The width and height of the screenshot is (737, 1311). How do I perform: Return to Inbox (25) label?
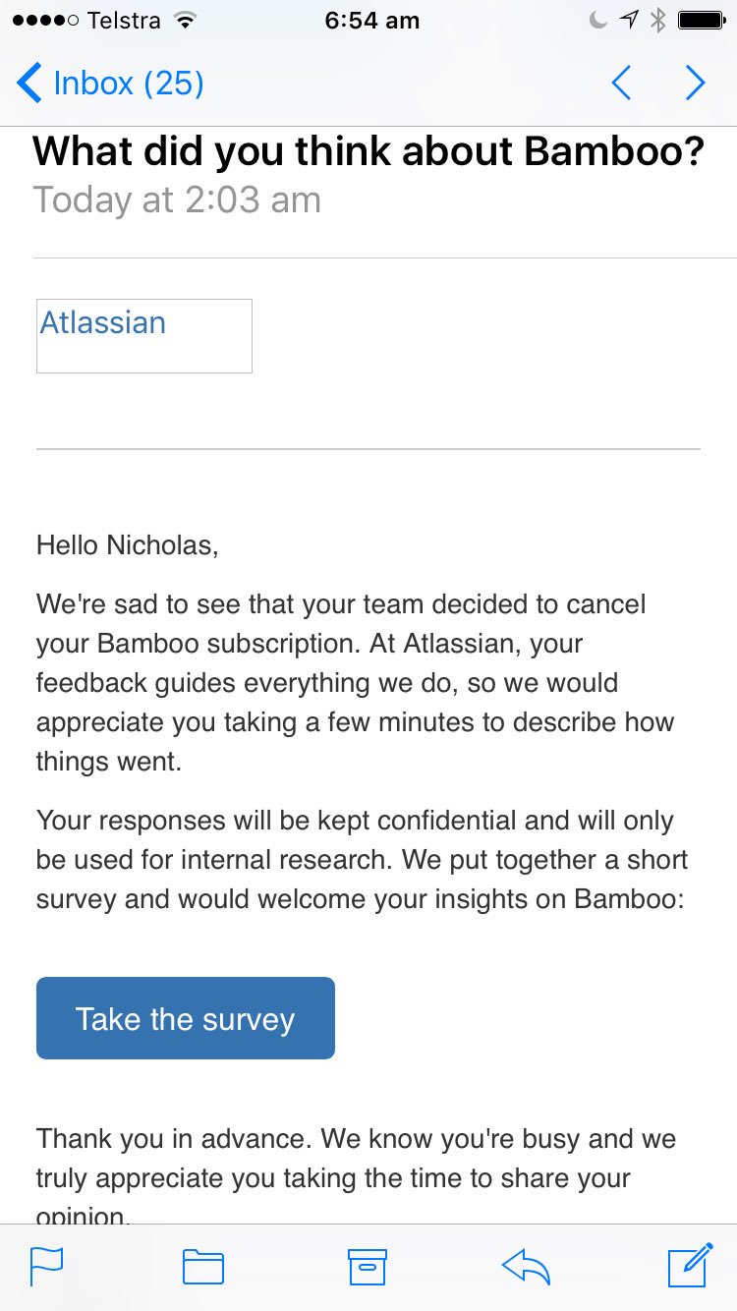click(x=129, y=84)
